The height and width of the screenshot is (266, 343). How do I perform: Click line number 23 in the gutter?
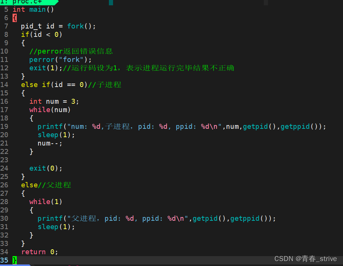pos(4,160)
